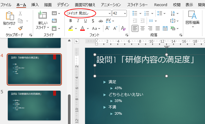Click the Columns icon

(151, 21)
